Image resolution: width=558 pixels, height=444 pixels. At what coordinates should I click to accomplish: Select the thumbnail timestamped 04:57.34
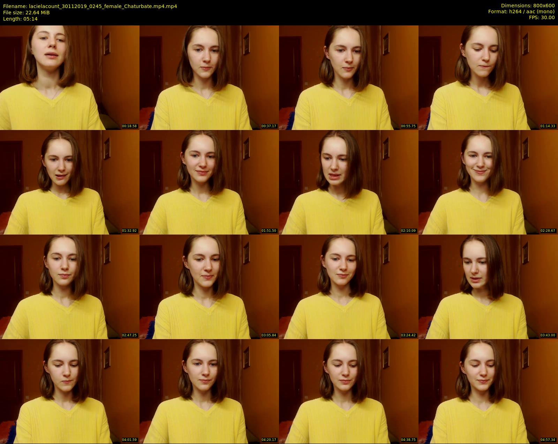coord(488,391)
